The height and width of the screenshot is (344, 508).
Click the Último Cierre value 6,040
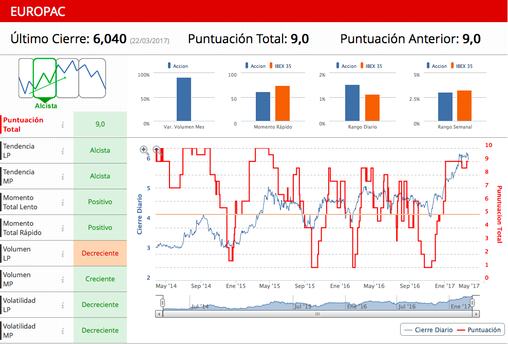click(109, 39)
